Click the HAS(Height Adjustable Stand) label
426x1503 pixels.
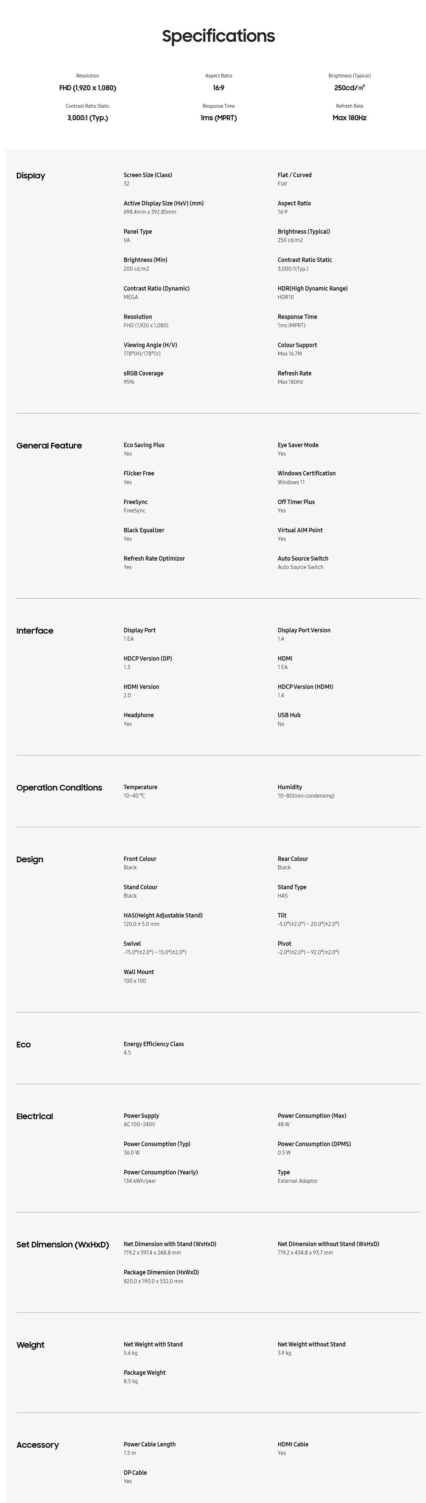(x=163, y=915)
